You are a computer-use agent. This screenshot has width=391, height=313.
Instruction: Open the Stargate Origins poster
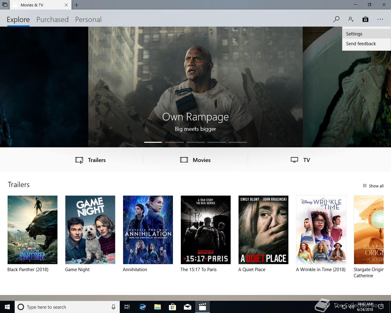click(369, 230)
